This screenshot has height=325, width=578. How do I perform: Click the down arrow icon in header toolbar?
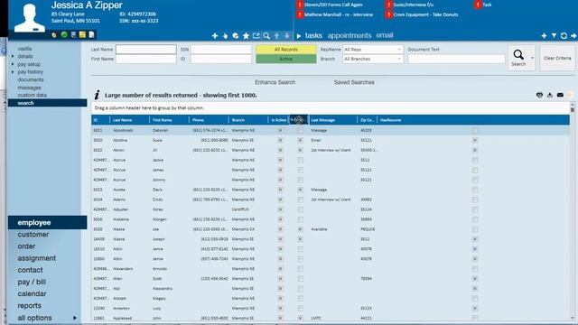coord(287,36)
